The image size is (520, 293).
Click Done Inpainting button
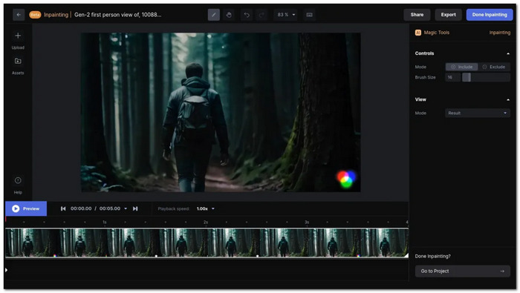coord(490,15)
